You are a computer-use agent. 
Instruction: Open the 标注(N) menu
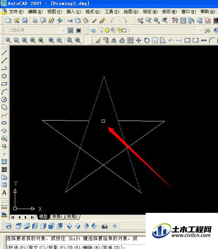(150, 12)
